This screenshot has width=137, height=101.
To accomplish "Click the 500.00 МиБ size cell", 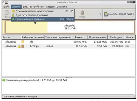I will pyautogui.click(x=80, y=42).
